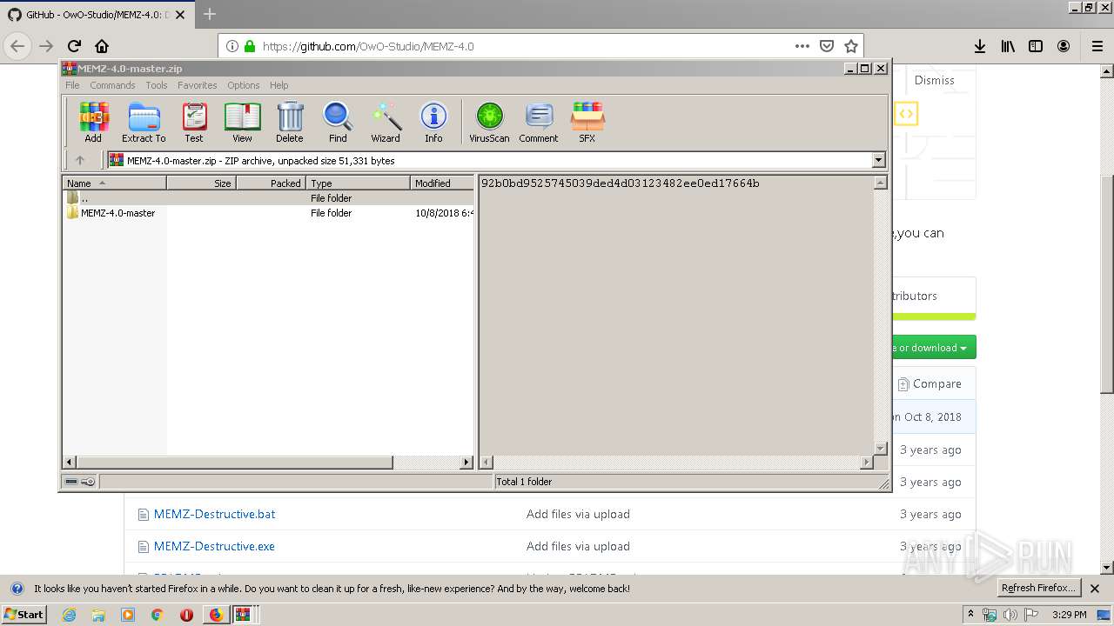1114x626 pixels.
Task: Sort by the Name column header
Action: pos(114,183)
